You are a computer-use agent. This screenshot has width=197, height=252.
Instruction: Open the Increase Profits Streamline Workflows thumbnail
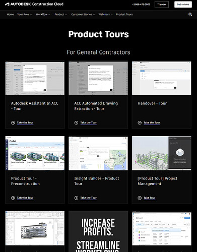(98, 231)
